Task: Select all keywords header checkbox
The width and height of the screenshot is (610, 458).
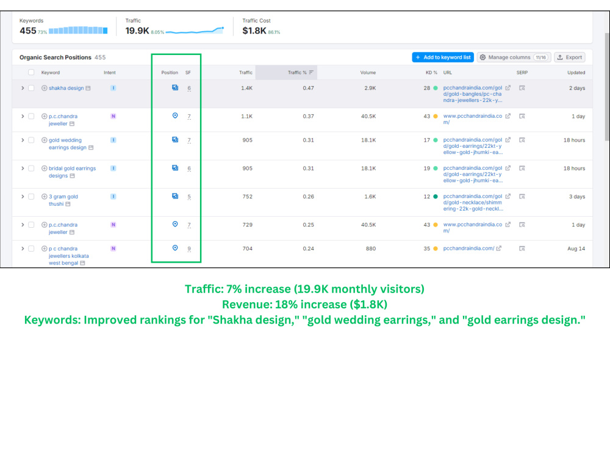Action: pos(31,72)
